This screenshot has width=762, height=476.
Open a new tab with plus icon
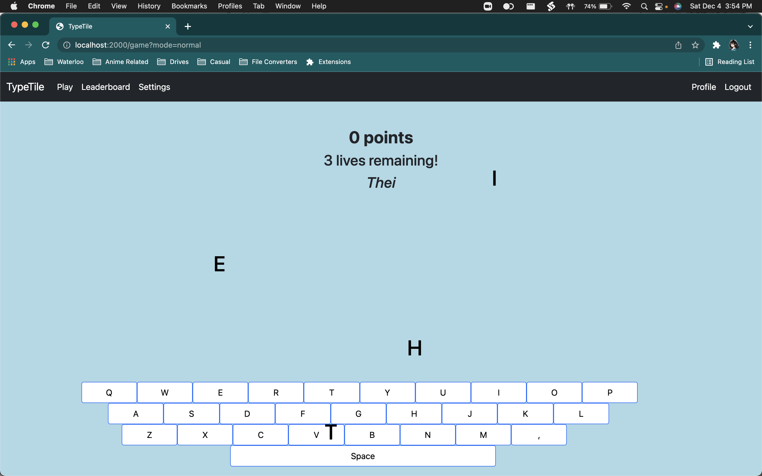pyautogui.click(x=188, y=26)
